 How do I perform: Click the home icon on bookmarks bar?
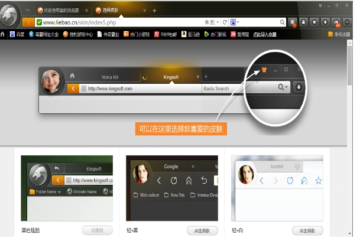point(2,34)
